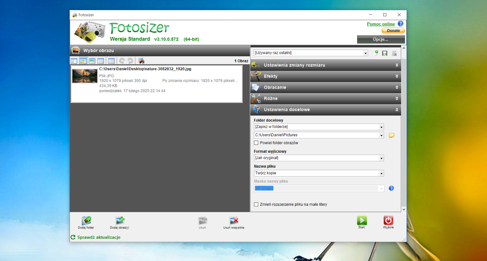Image resolution: width=487 pixels, height=261 pixels.
Task: Click the new profile icon with green plus
Action: 376,53
